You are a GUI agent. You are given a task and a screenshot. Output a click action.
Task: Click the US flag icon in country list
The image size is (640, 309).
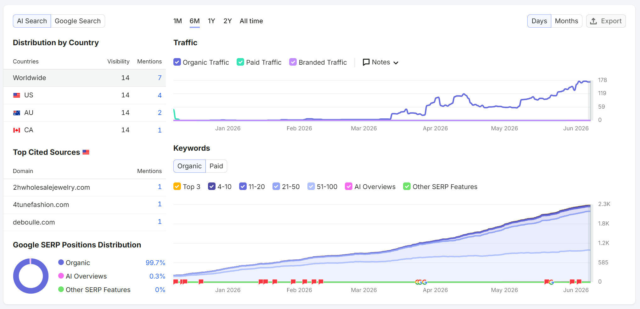17,95
